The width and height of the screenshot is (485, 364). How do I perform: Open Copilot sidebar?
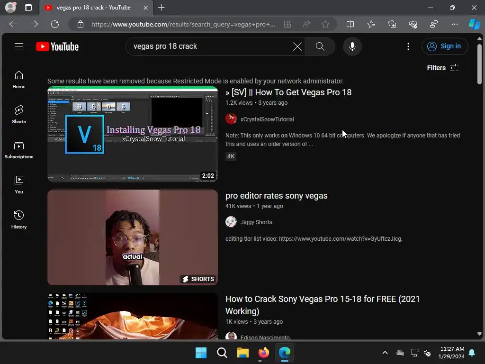tap(474, 24)
